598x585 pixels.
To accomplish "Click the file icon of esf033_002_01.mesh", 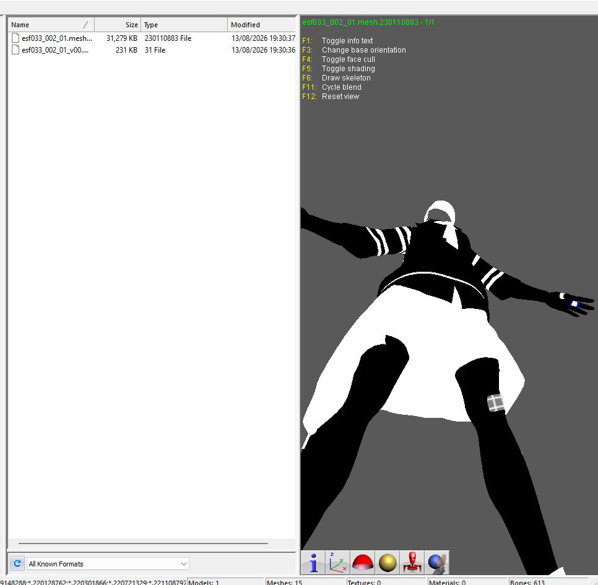I will (x=15, y=38).
